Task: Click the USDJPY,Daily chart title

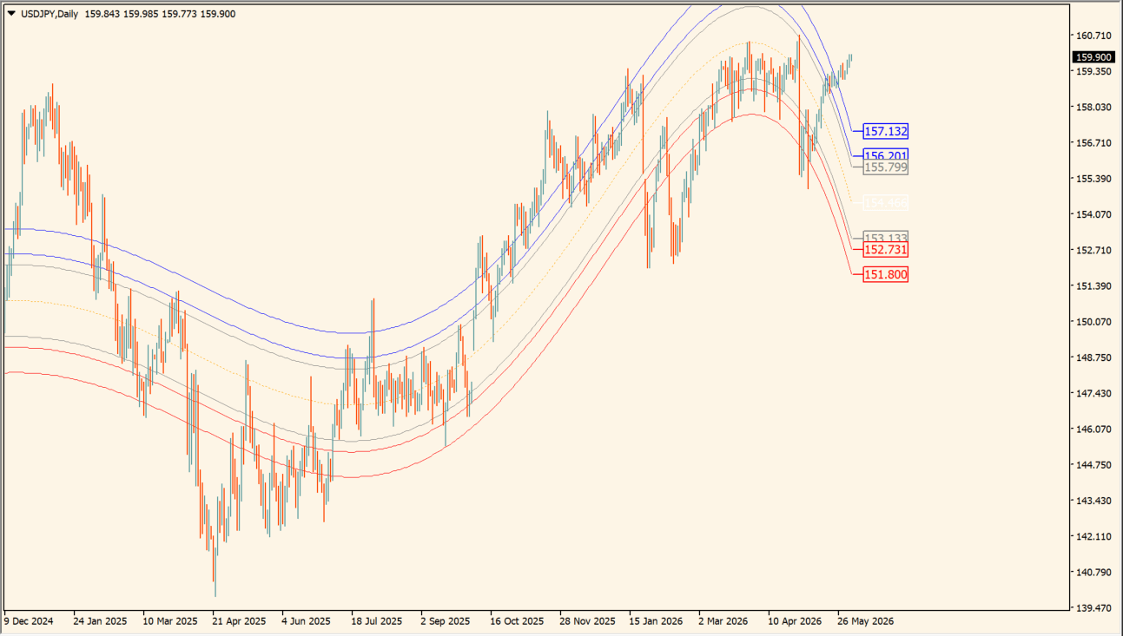Action: pos(48,14)
